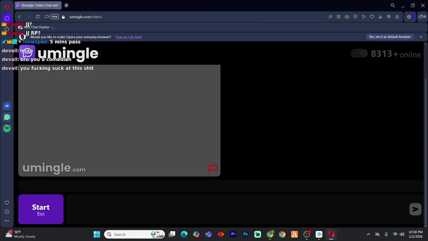The height and width of the screenshot is (241, 428).
Task: Click the camera permission icon in address bar
Action: point(47,17)
